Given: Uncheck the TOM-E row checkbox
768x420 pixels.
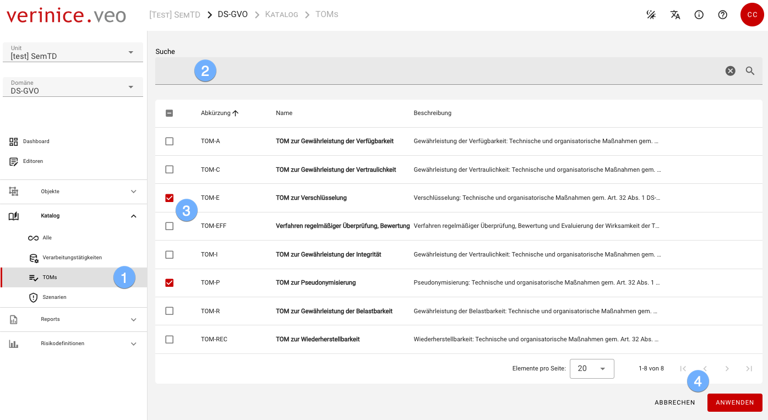Looking at the screenshot, I should (x=170, y=198).
